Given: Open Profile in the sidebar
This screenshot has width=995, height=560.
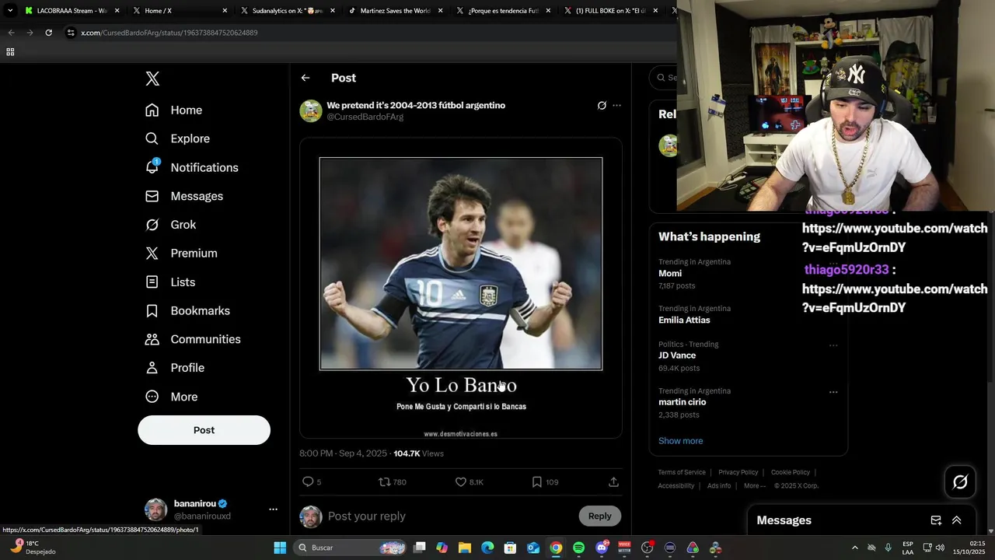Looking at the screenshot, I should [175, 368].
